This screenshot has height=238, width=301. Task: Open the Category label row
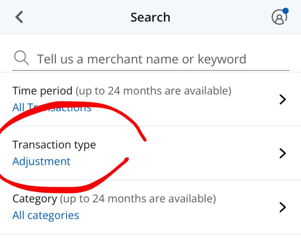click(x=150, y=207)
